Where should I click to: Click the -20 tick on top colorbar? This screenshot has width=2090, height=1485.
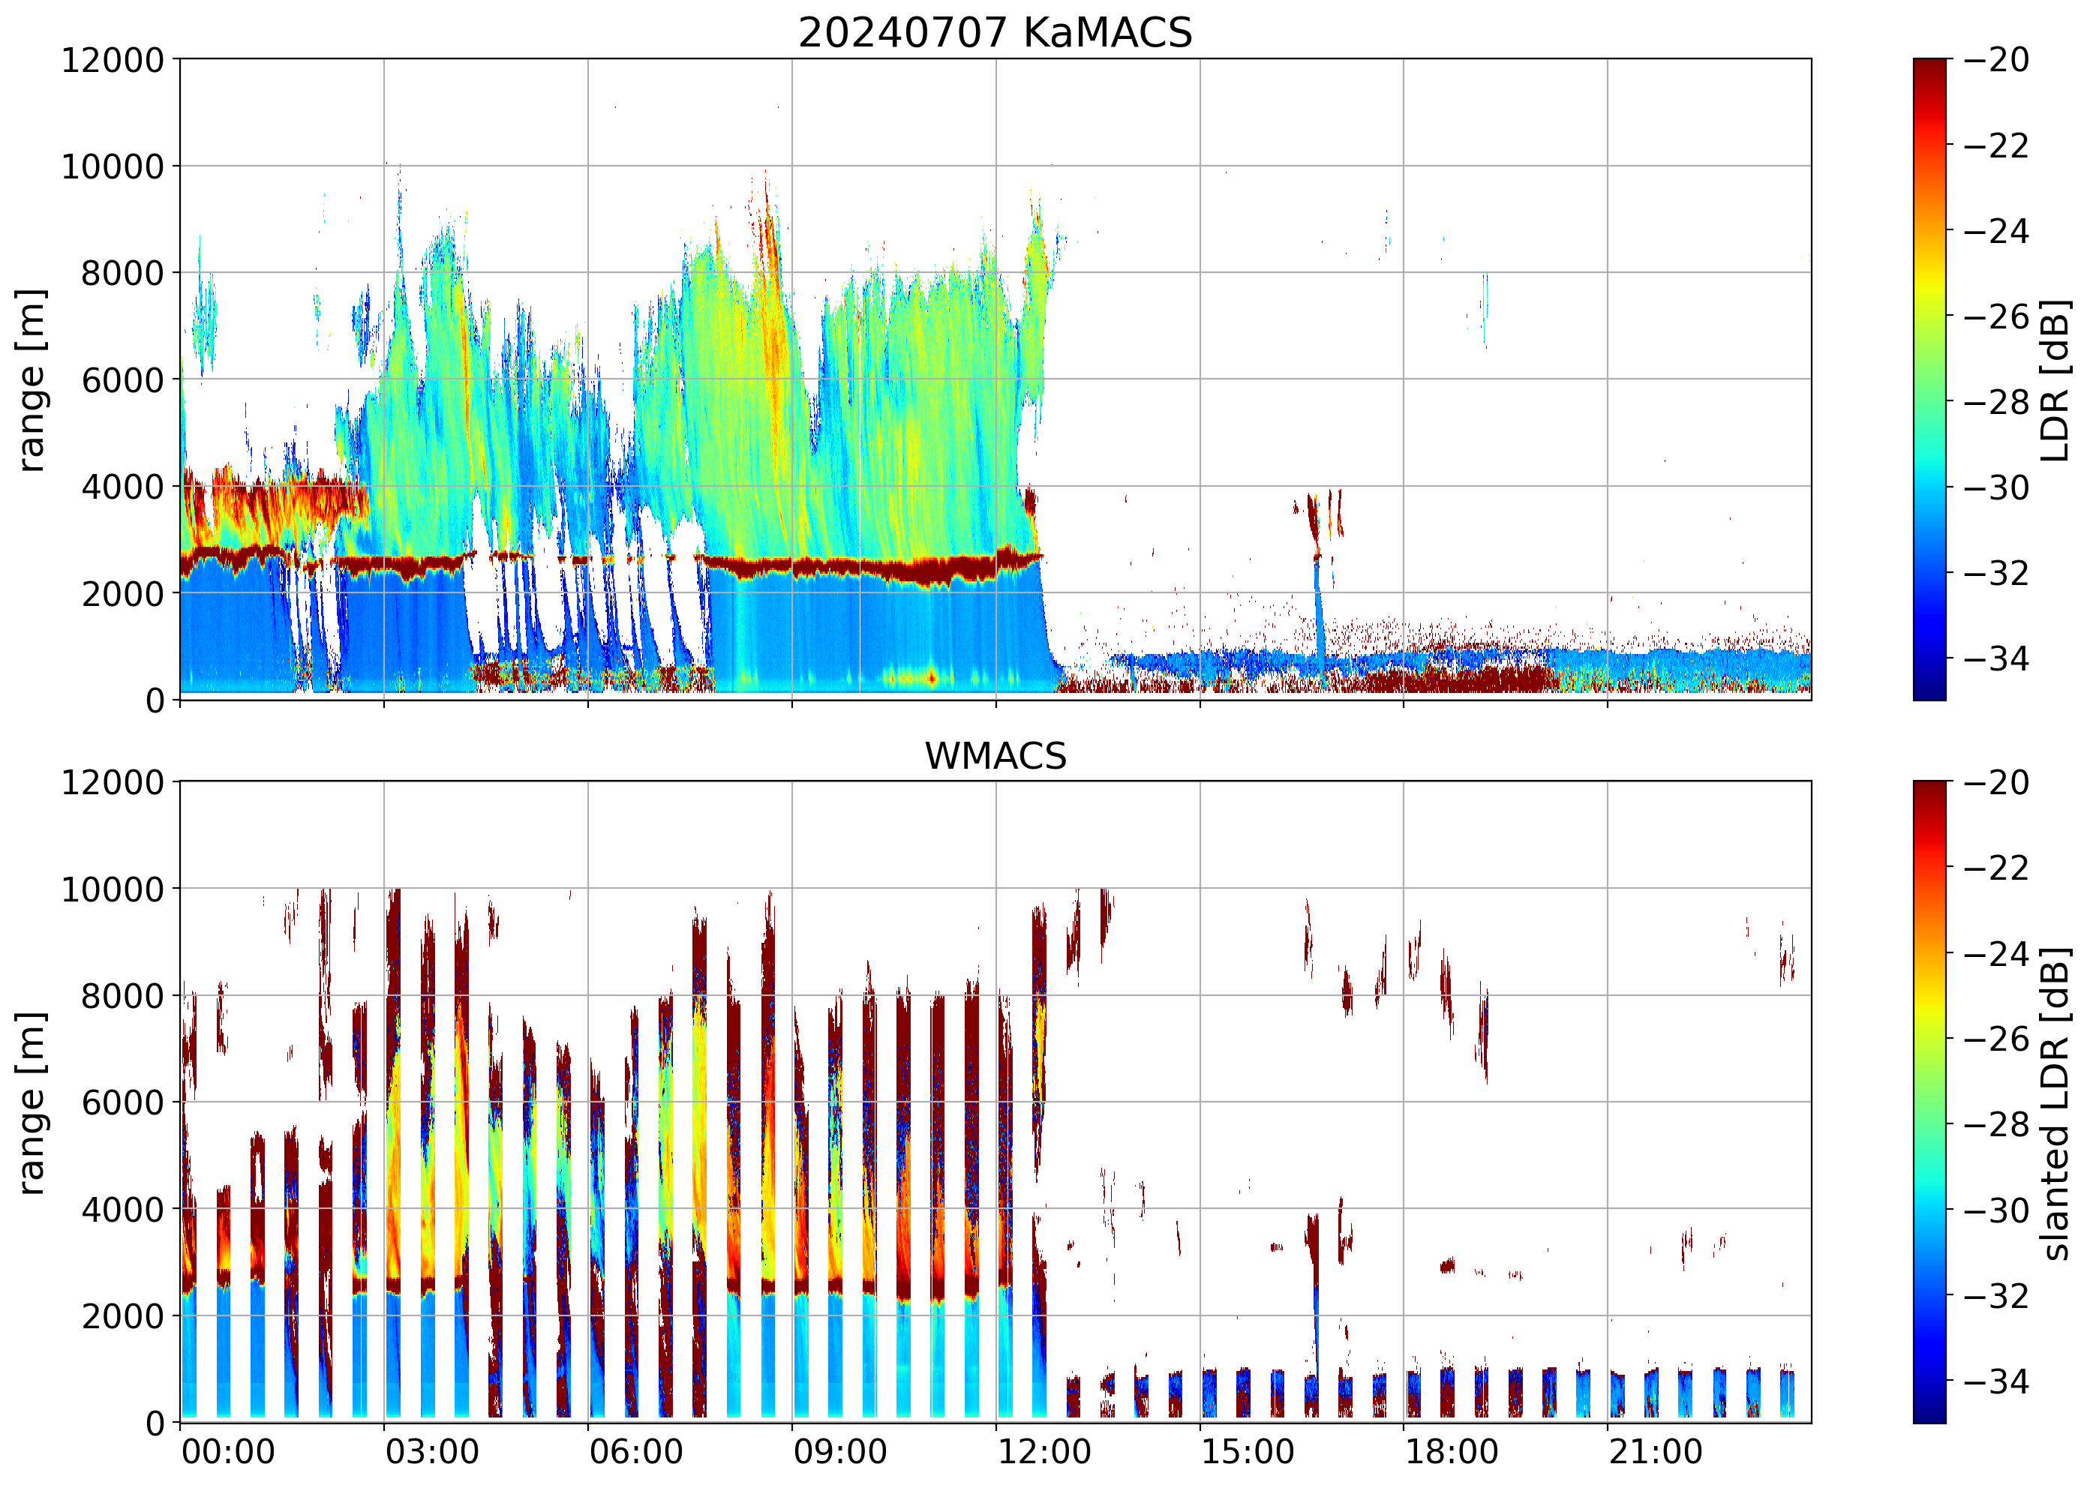pyautogui.click(x=1995, y=60)
